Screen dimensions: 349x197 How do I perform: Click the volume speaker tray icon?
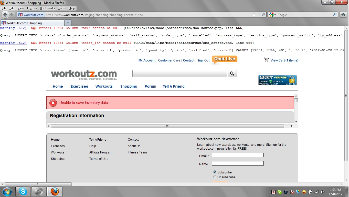(x=323, y=192)
